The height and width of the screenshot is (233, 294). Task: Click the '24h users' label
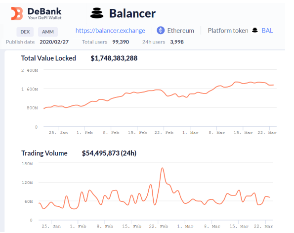(154, 42)
